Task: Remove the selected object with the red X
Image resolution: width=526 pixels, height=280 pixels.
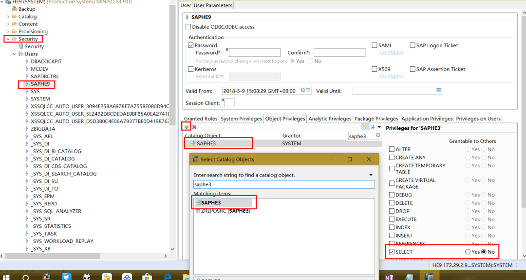Action: [x=194, y=127]
